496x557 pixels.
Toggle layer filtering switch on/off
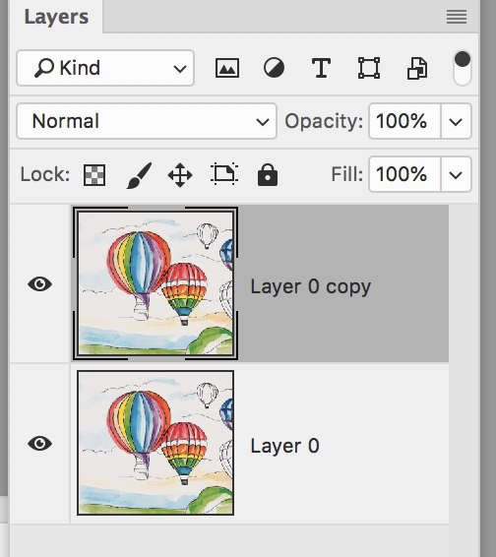coord(463,68)
